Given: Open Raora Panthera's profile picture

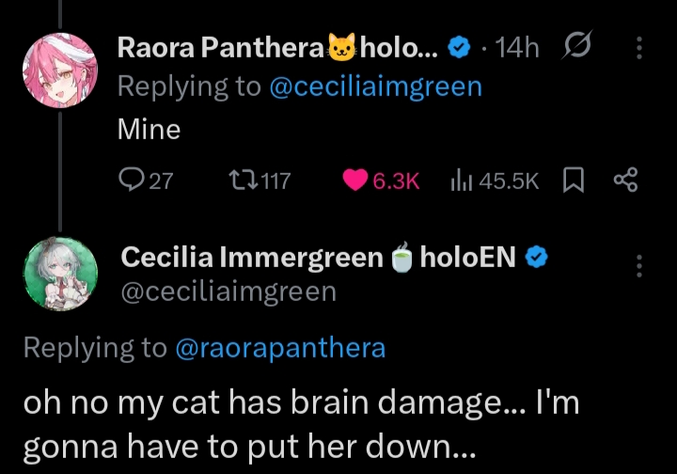Looking at the screenshot, I should 60,67.
